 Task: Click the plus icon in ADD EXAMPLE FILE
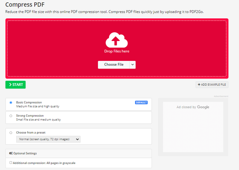point(199,84)
